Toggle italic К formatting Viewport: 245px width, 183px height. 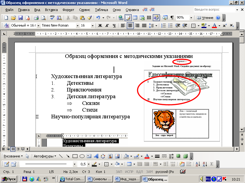tap(107, 26)
